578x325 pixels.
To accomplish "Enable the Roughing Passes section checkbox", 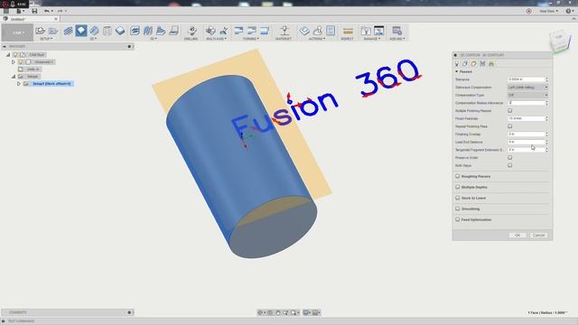I will 458,176.
